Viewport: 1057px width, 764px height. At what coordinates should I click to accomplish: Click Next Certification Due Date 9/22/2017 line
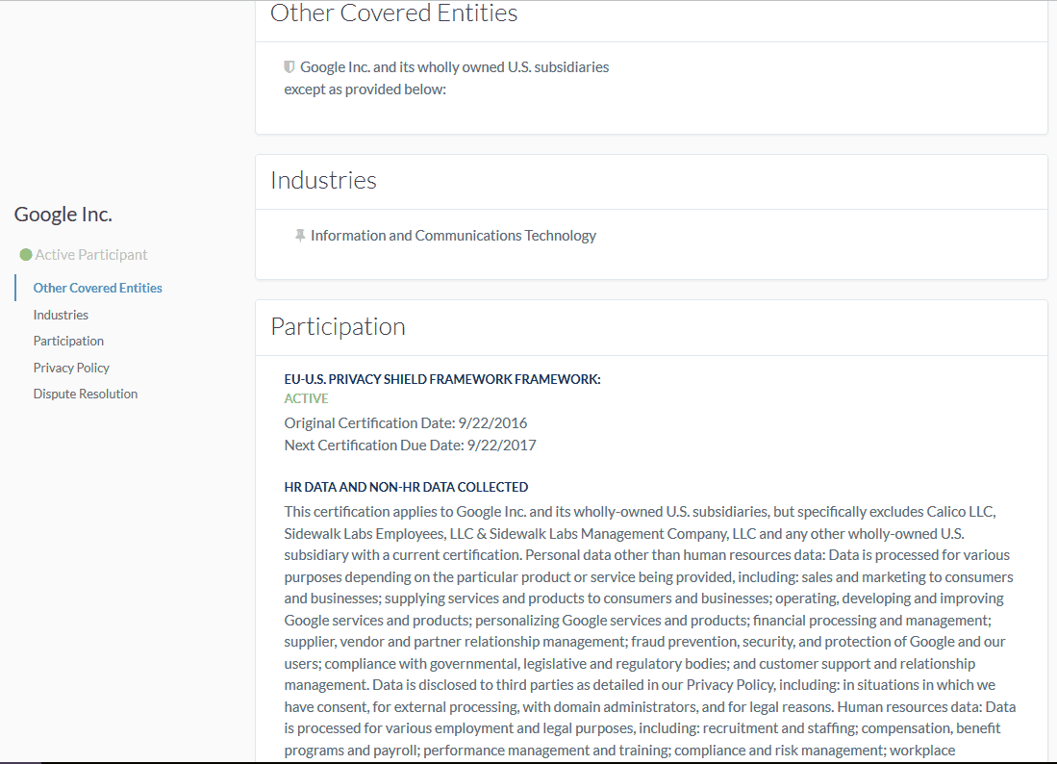[410, 446]
